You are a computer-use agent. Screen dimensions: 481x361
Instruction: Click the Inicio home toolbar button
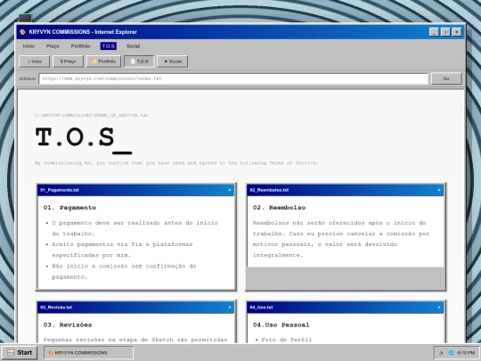tap(35, 62)
